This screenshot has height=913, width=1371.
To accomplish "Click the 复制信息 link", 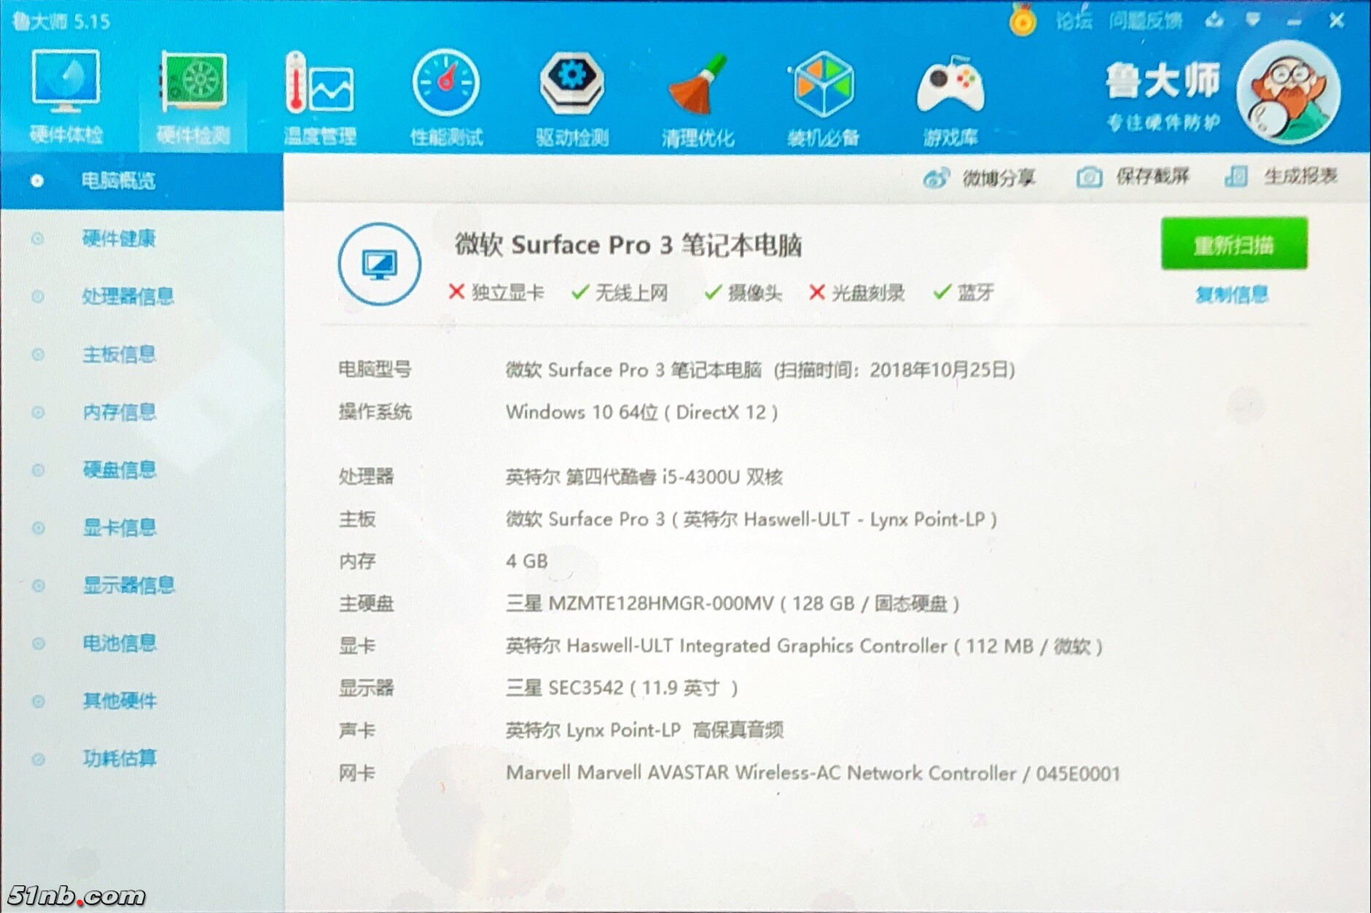I will [x=1232, y=295].
